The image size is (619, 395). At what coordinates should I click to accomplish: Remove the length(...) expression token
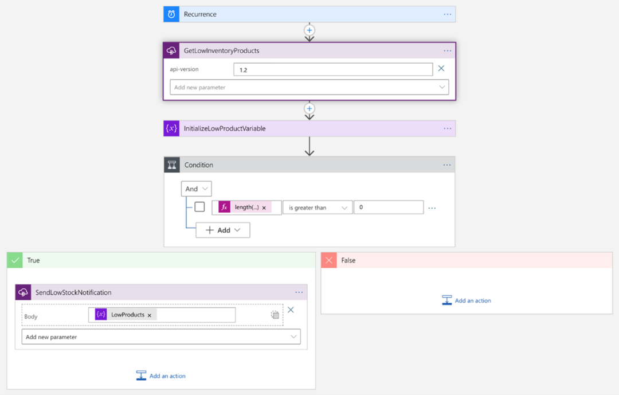click(x=264, y=208)
